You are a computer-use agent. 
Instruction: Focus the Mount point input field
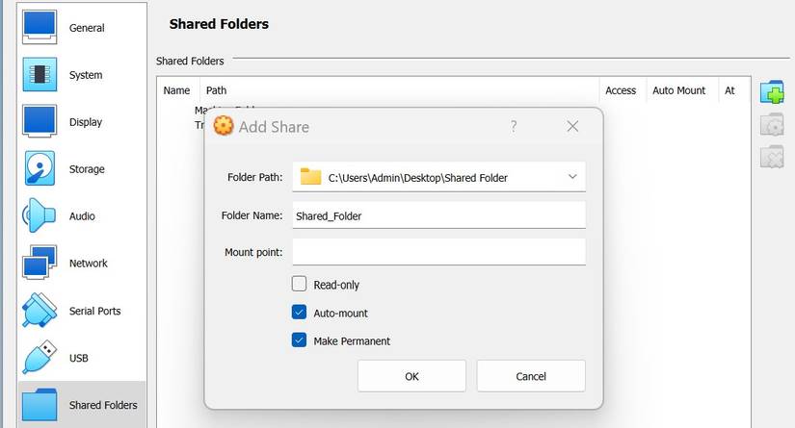coord(438,252)
